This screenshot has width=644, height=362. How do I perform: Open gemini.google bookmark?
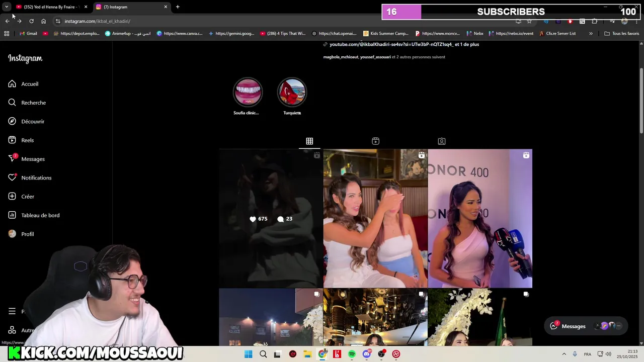pyautogui.click(x=231, y=34)
